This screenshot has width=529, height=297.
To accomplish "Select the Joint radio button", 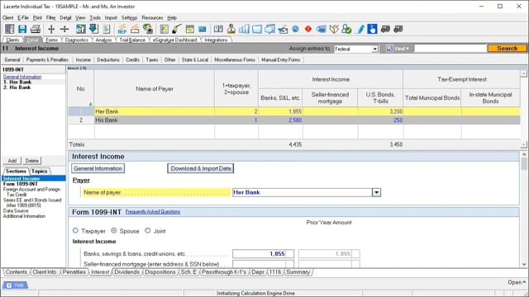I will tap(148, 231).
